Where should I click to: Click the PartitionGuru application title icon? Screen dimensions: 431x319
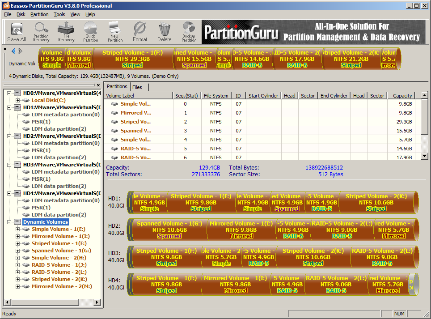[5, 5]
